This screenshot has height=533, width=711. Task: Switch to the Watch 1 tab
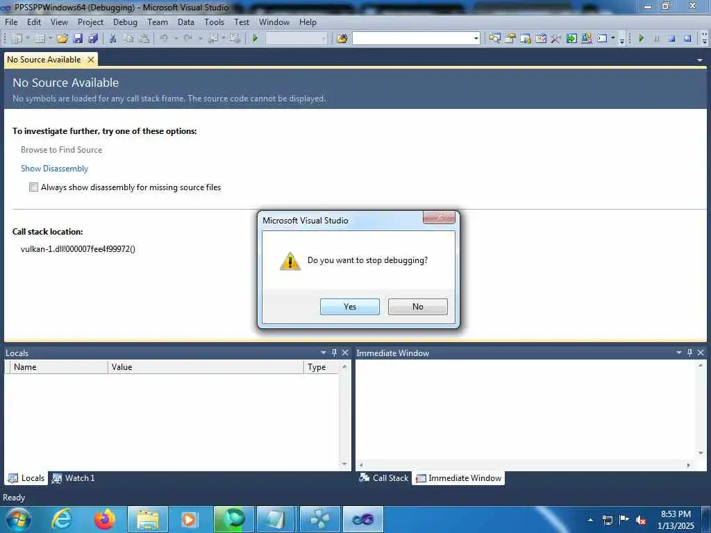point(74,478)
